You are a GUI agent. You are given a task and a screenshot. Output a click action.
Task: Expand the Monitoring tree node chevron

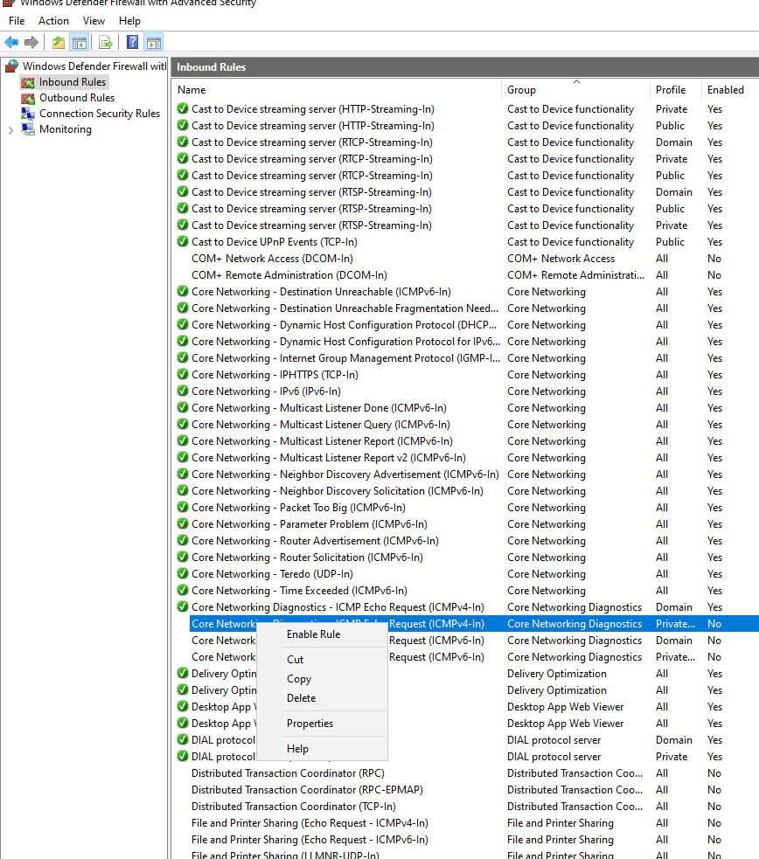(11, 130)
